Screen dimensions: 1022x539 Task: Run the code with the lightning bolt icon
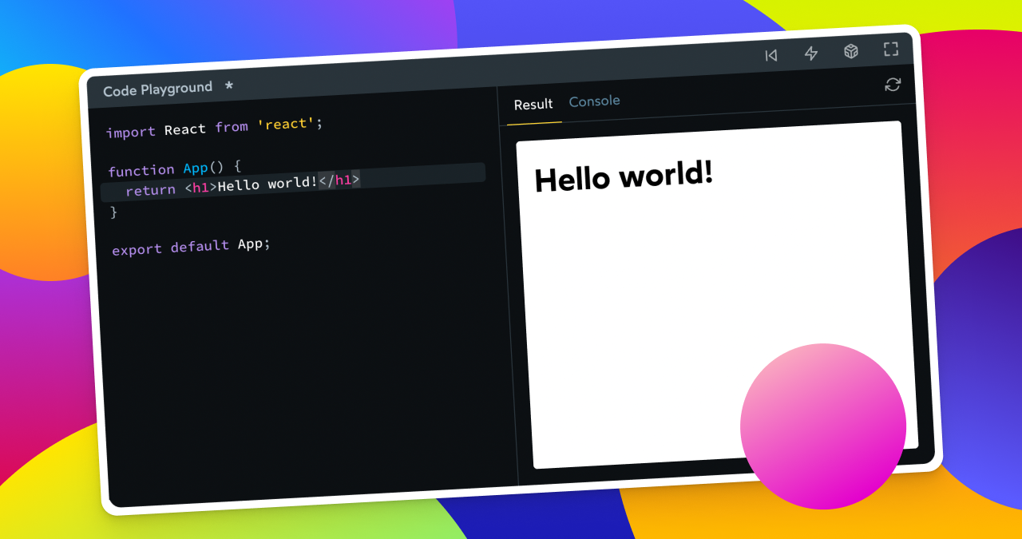[x=810, y=53]
